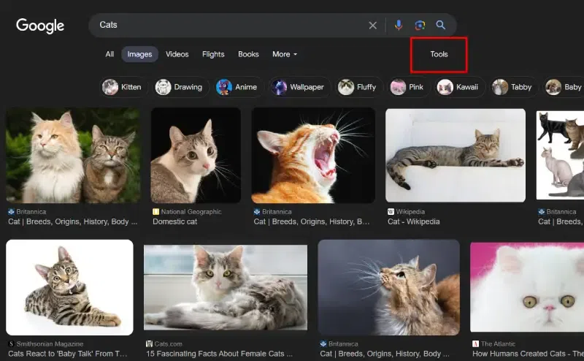Open the Tools options

439,54
